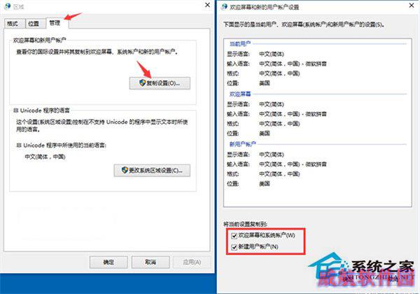Click 取消 in the 区域 dialog
Image resolution: width=420 pixels, height=294 pixels.
tap(150, 262)
